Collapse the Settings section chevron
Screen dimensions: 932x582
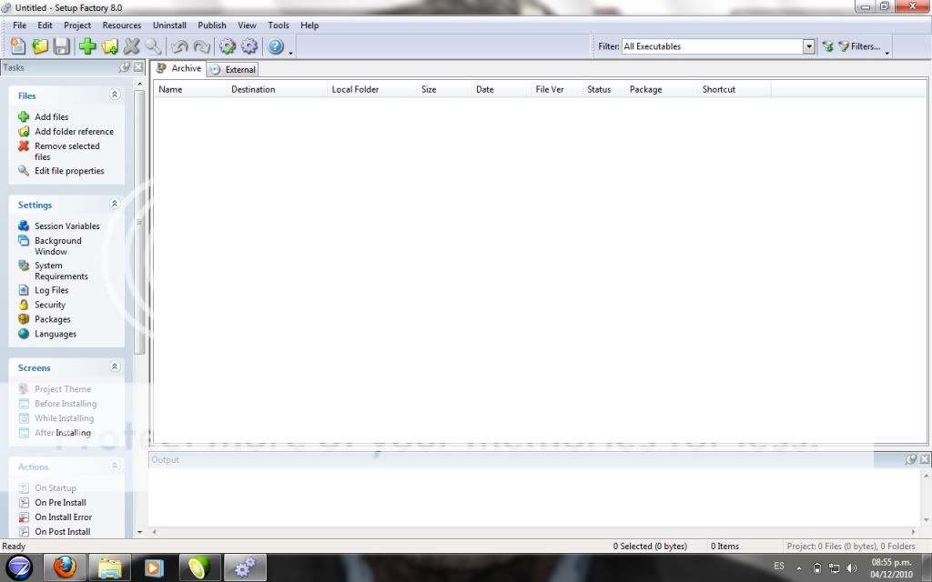pos(115,205)
